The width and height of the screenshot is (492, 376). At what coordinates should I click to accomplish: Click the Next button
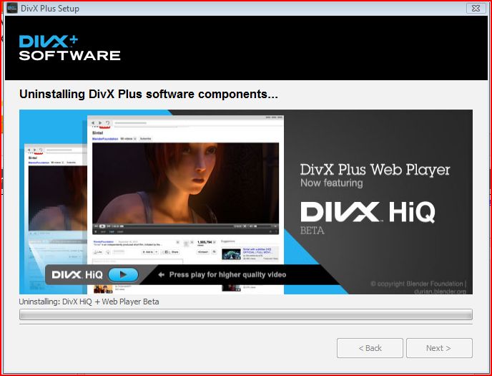click(439, 348)
